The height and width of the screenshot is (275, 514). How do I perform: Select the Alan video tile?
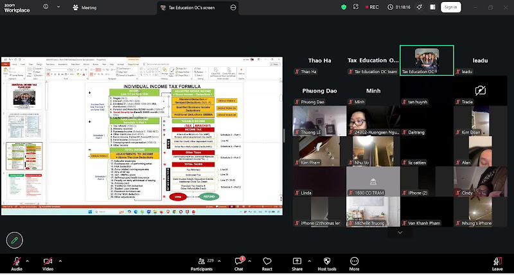481,151
